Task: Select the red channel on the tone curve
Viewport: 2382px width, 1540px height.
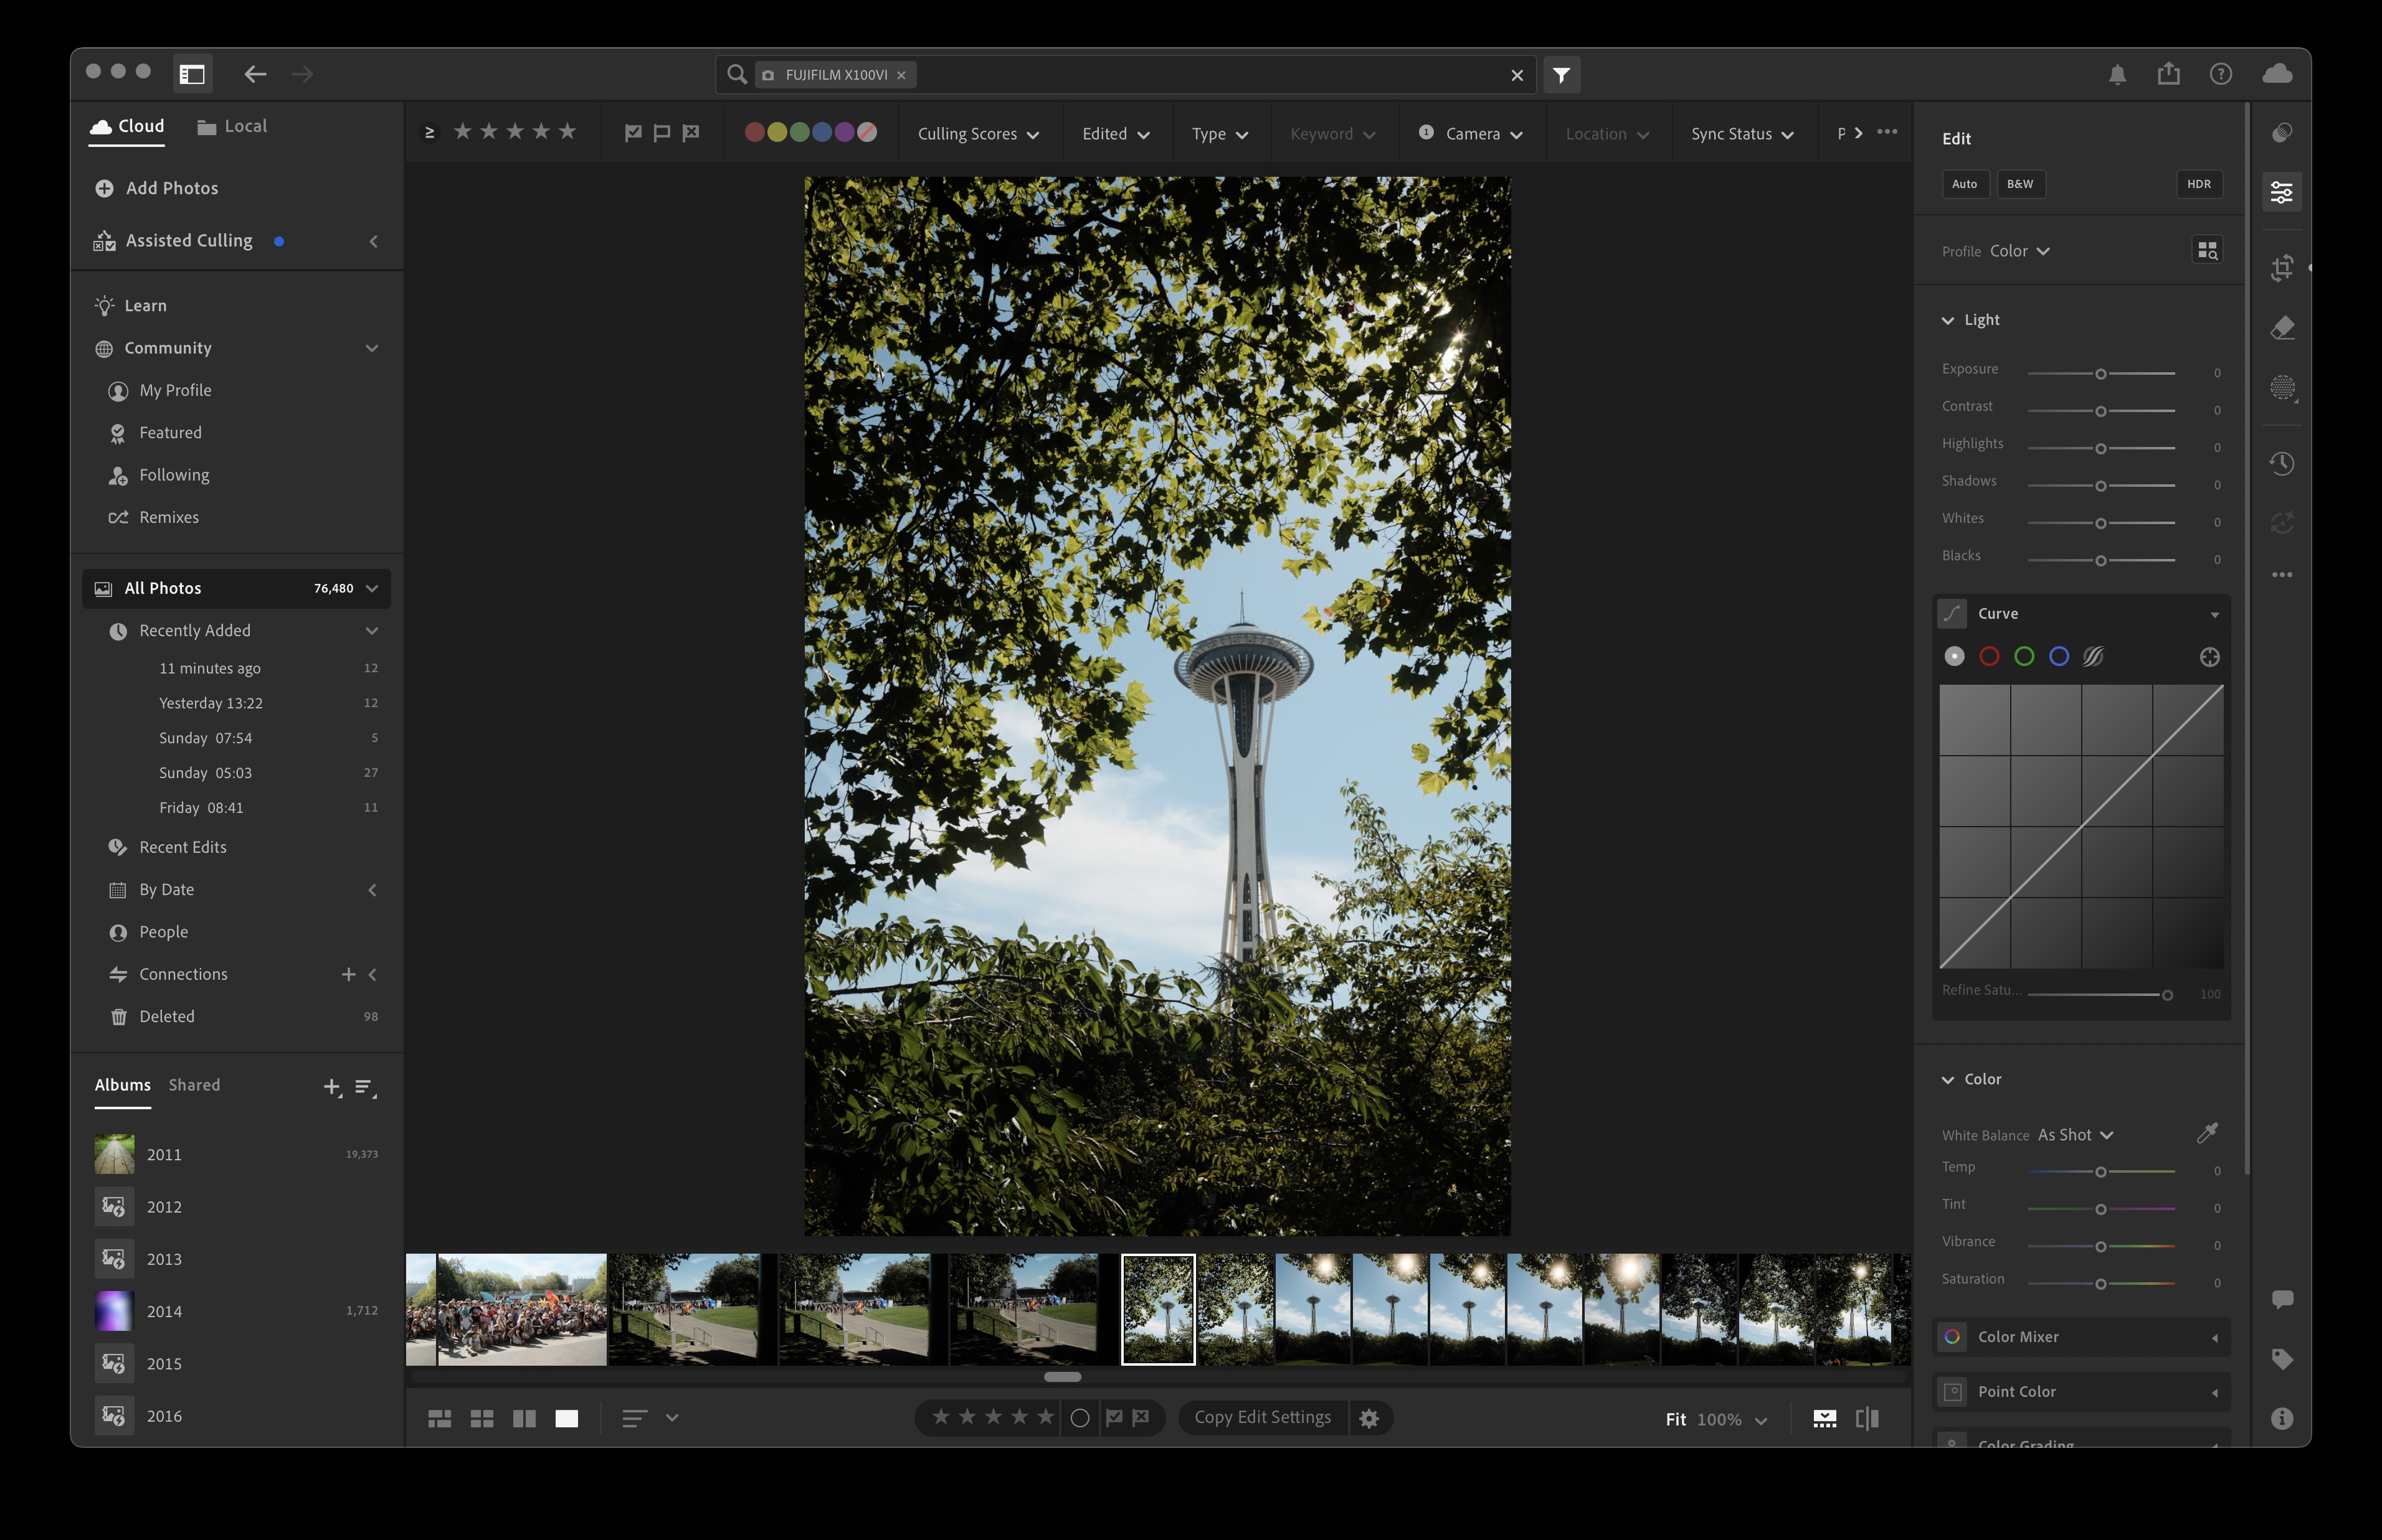Action: (x=1989, y=656)
